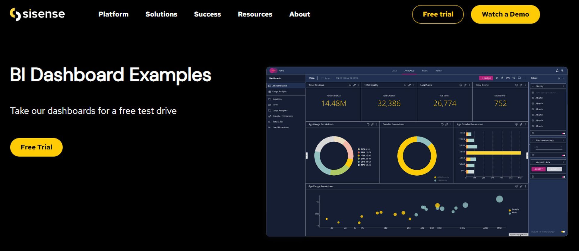The width and height of the screenshot is (579, 251).
Task: Switch to the Admin tab in dashboard
Action: [x=438, y=71]
